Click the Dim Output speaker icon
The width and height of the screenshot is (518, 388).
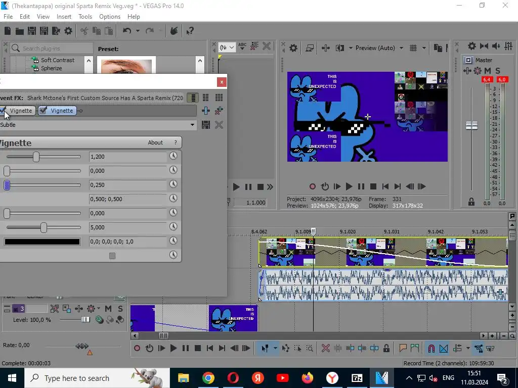(496, 46)
